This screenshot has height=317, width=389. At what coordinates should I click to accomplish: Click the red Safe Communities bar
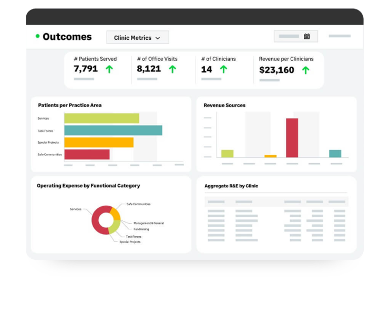click(x=87, y=154)
